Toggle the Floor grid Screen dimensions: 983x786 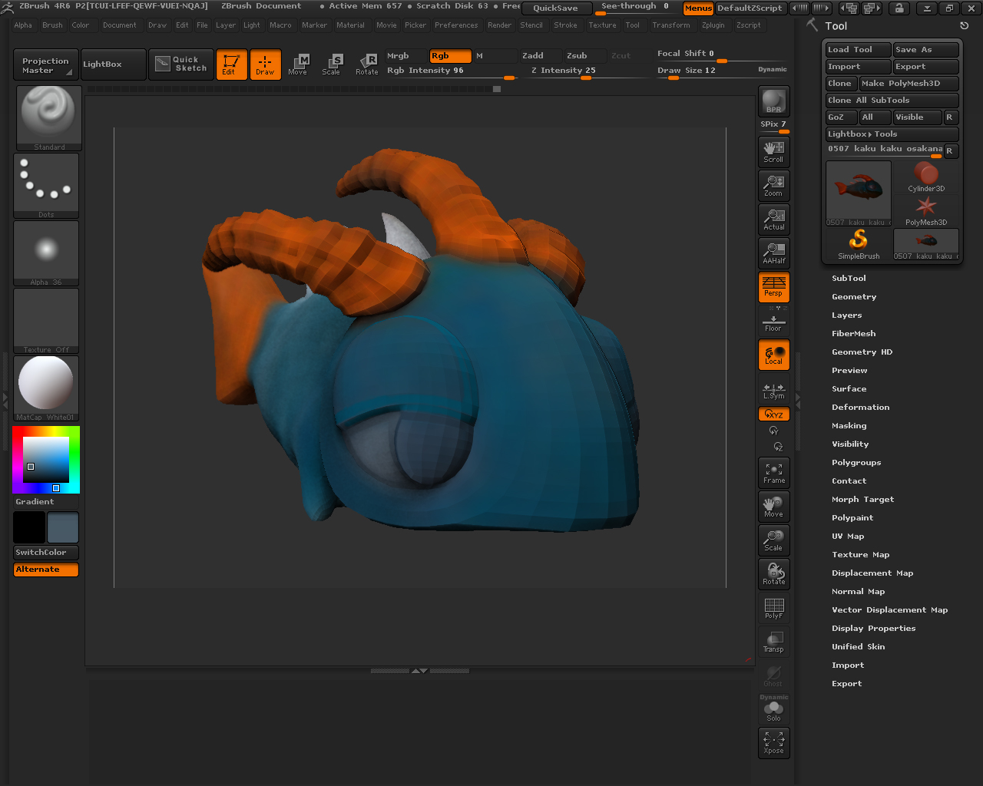(x=773, y=322)
